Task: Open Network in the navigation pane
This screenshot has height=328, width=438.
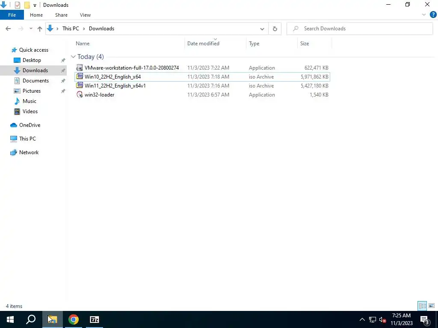Action: 29,152
